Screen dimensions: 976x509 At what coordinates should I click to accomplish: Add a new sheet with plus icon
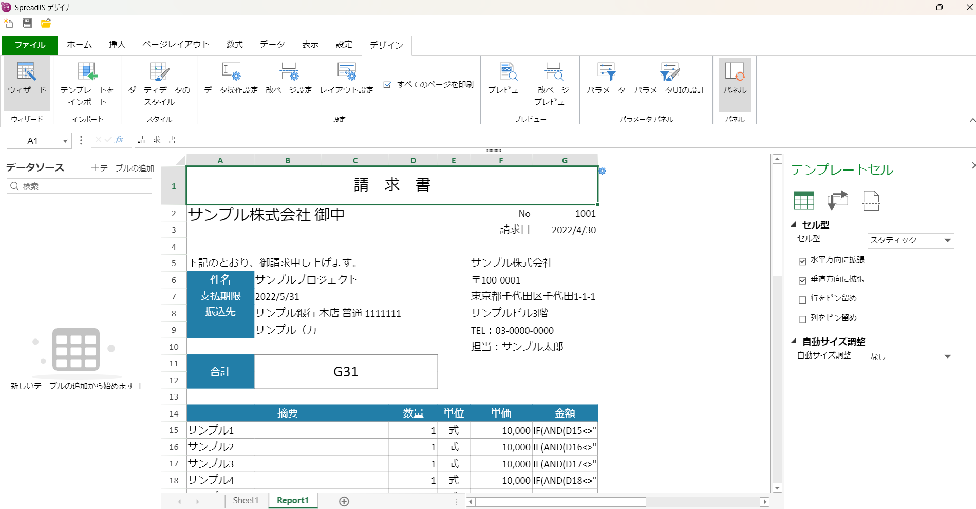tap(344, 501)
